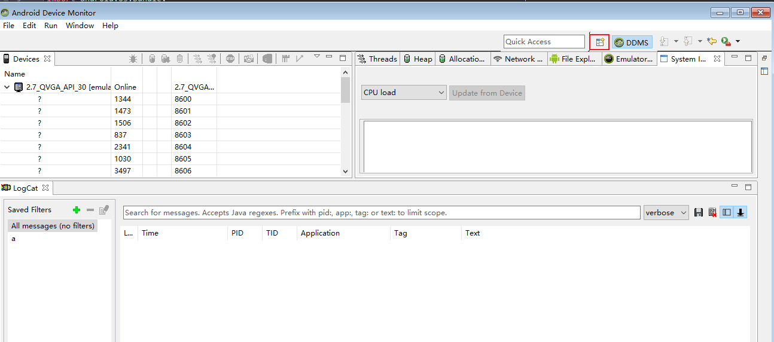
Task: Select process row with PID 1473
Action: 170,111
